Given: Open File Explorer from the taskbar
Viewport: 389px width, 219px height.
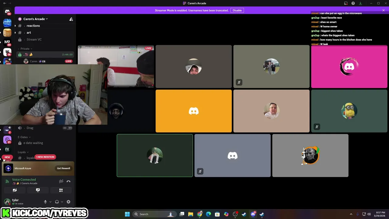Looking at the screenshot, I should tap(191, 214).
